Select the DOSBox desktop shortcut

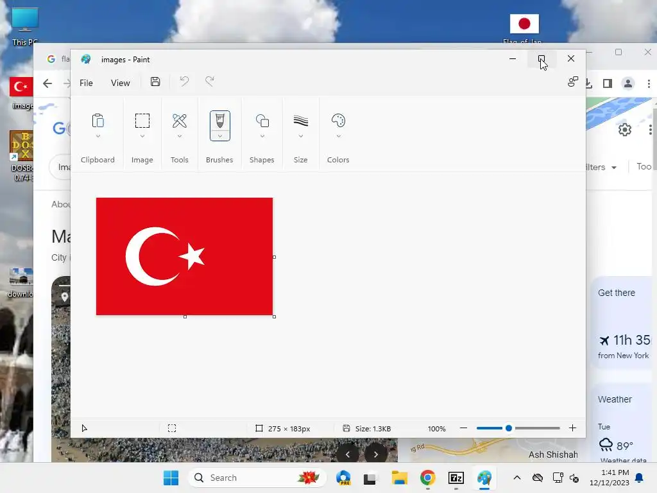point(21,155)
